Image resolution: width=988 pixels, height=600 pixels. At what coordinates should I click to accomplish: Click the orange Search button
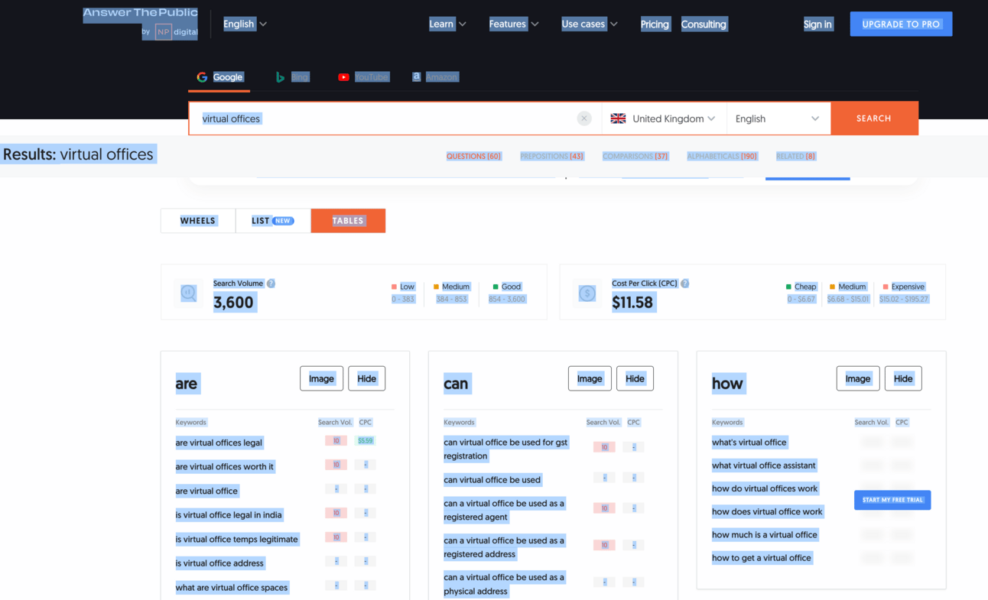click(x=873, y=118)
